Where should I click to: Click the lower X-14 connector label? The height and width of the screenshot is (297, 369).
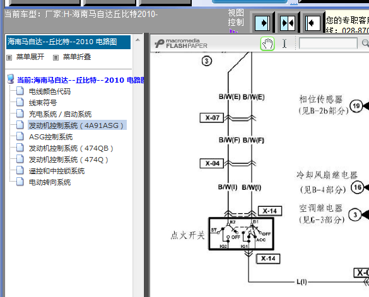pyautogui.click(x=268, y=259)
